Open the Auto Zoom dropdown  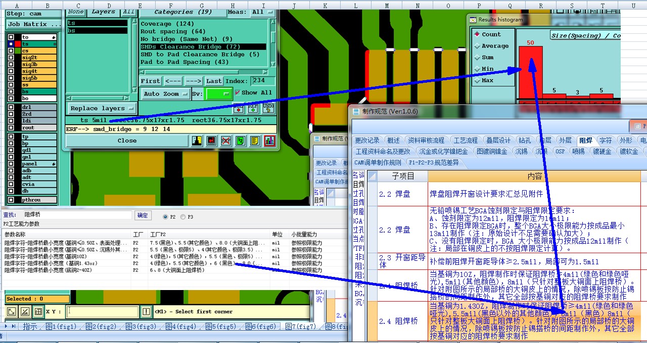point(165,94)
